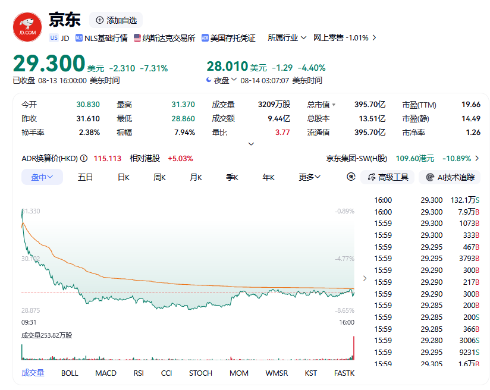Open the 盘中 chart period dropdown
The height and width of the screenshot is (390, 490).
coord(42,177)
